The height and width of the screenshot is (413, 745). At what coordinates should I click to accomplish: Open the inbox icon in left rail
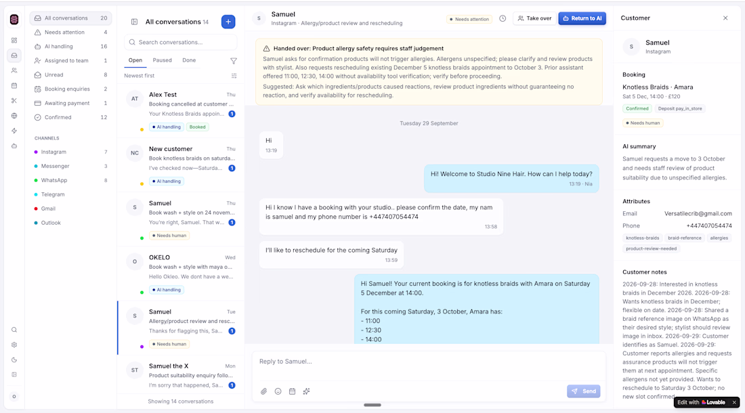tap(14, 56)
